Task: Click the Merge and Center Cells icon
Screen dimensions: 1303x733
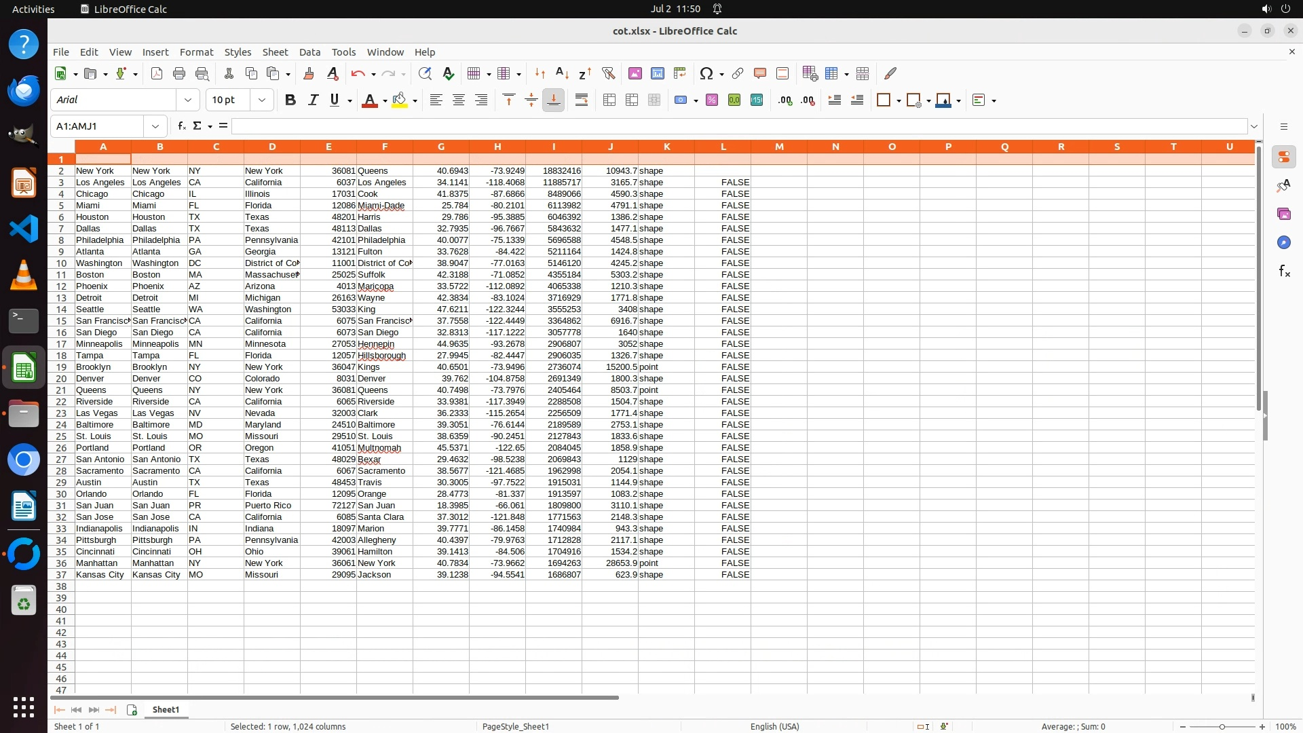Action: (609, 100)
